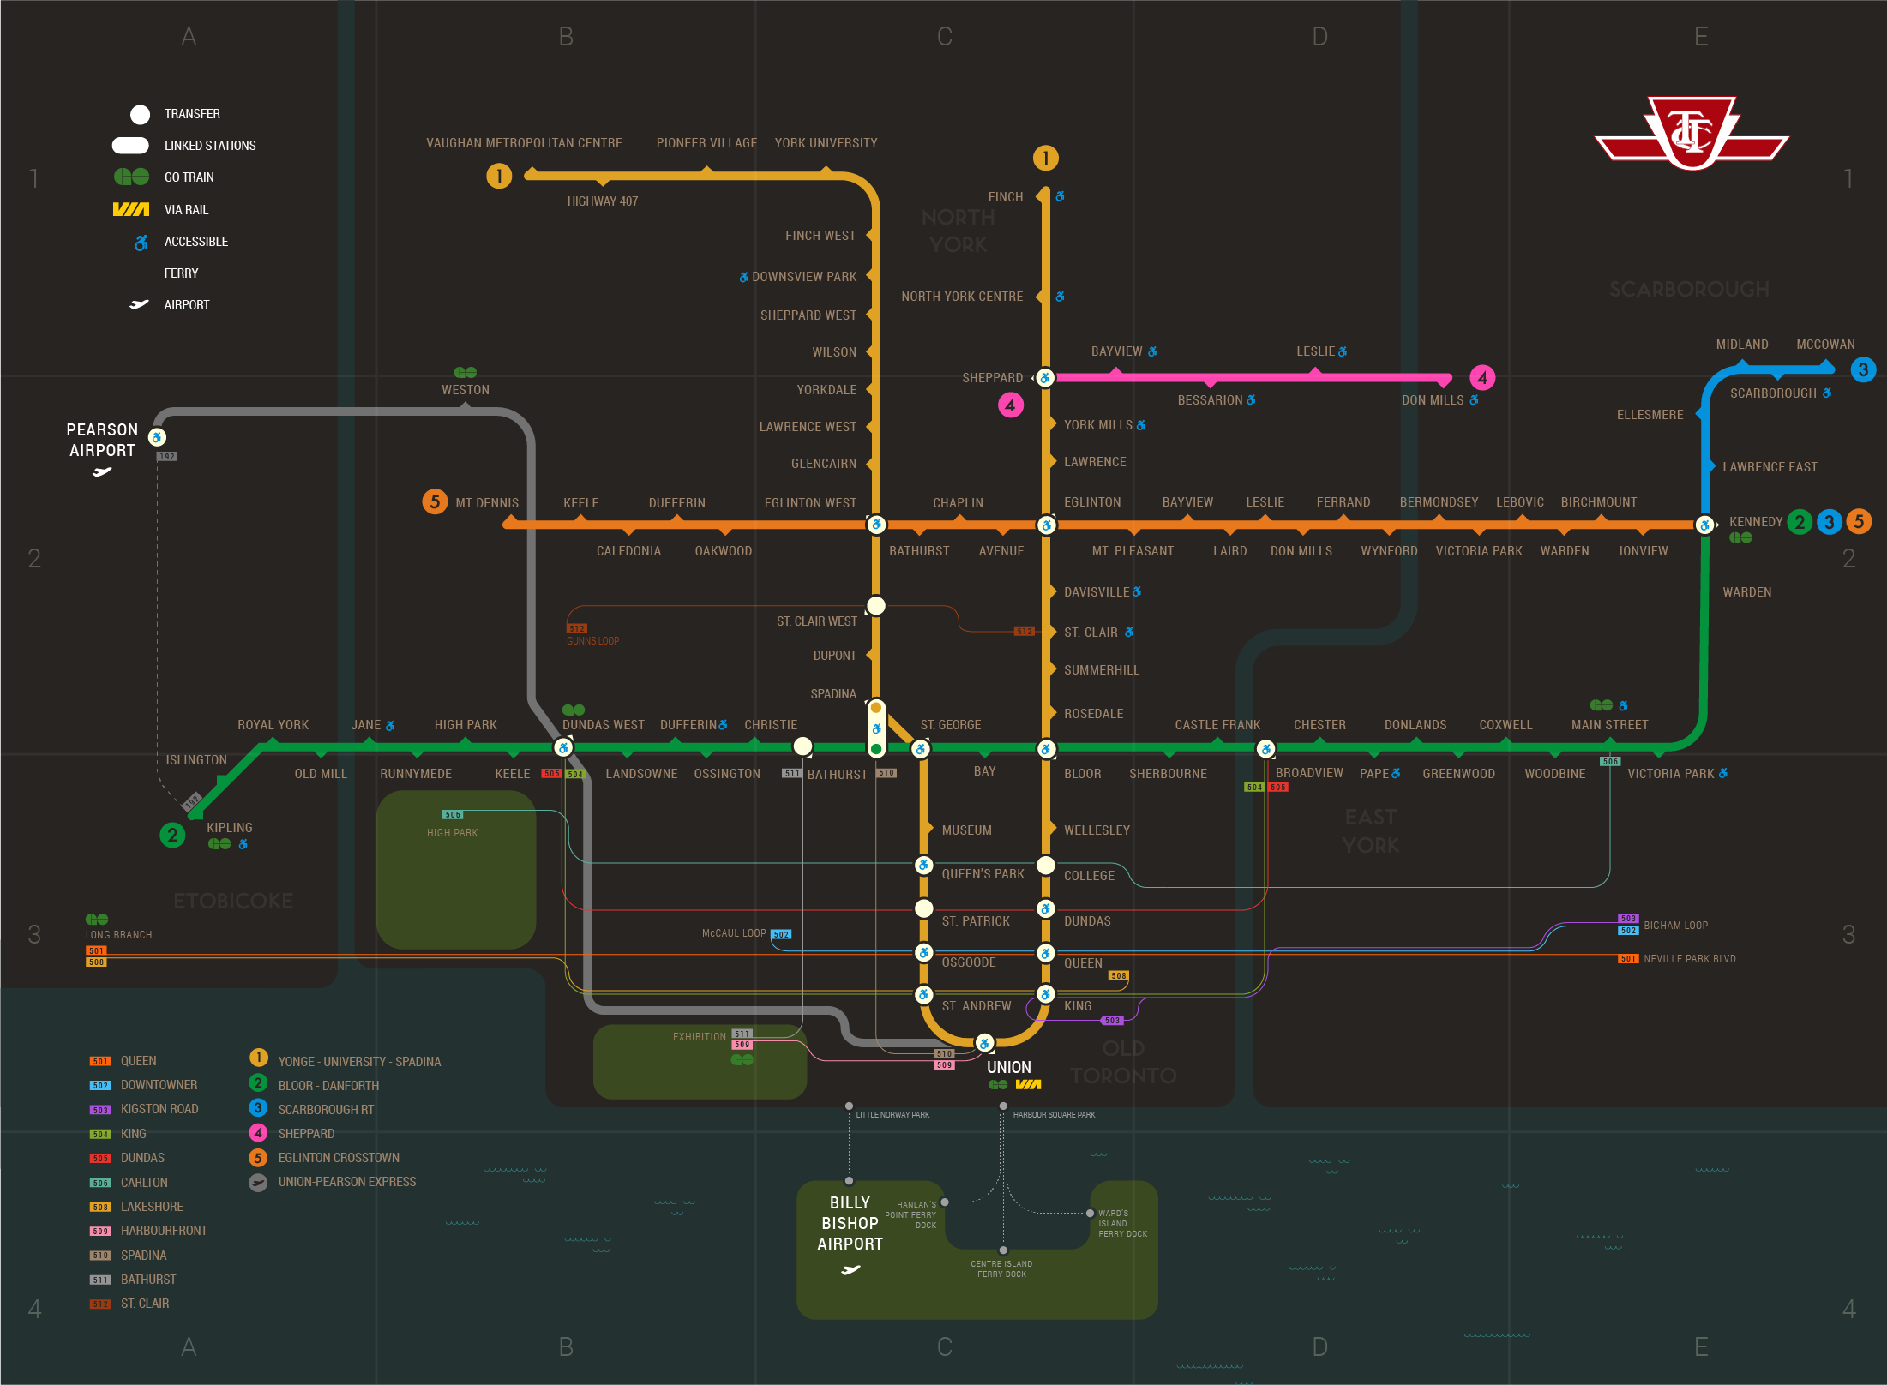Image resolution: width=1887 pixels, height=1385 pixels.
Task: Click the Centre Island Ferry Dock marker
Action: [x=1003, y=1250]
